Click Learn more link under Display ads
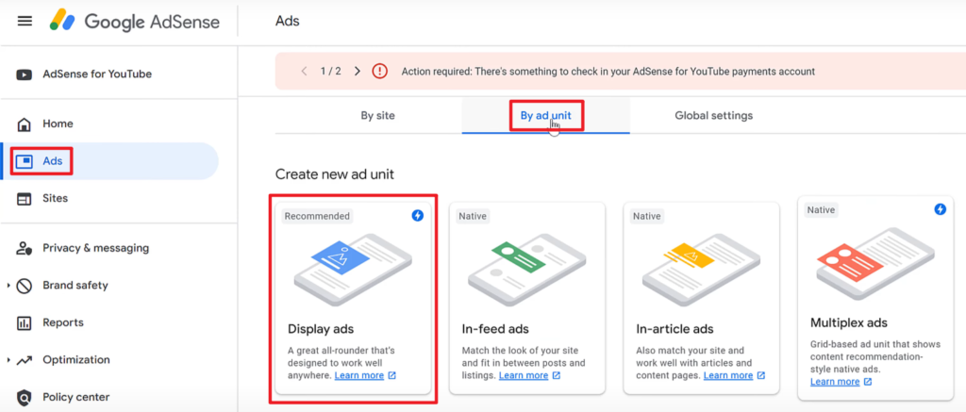 (x=359, y=375)
